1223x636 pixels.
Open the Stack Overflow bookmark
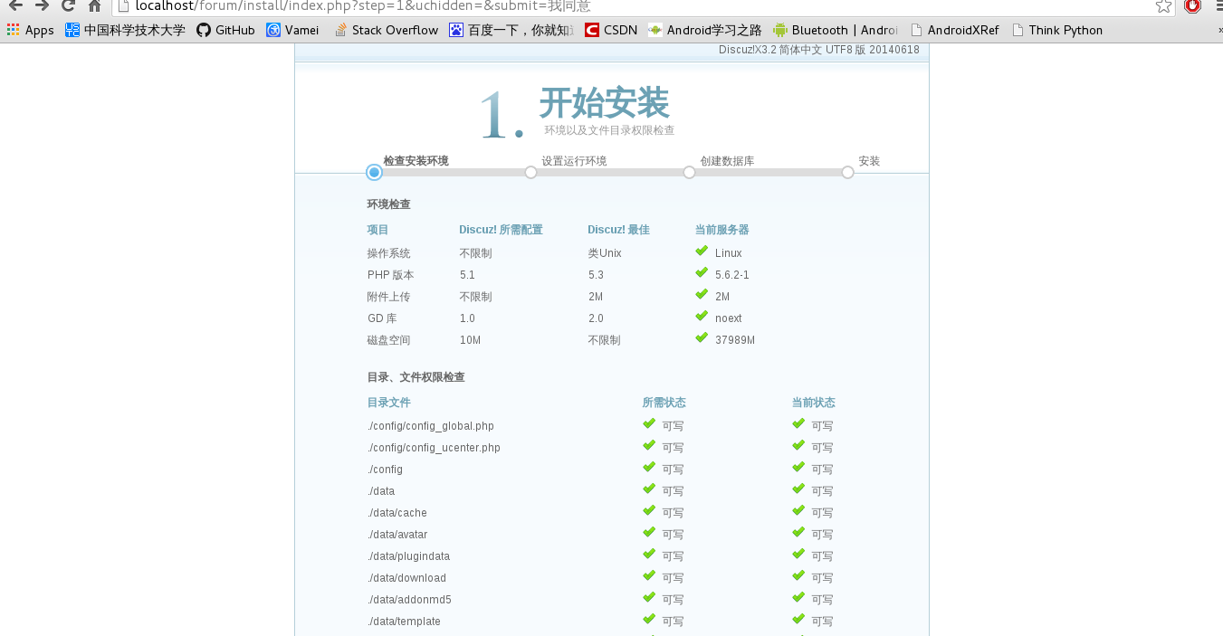(x=386, y=30)
